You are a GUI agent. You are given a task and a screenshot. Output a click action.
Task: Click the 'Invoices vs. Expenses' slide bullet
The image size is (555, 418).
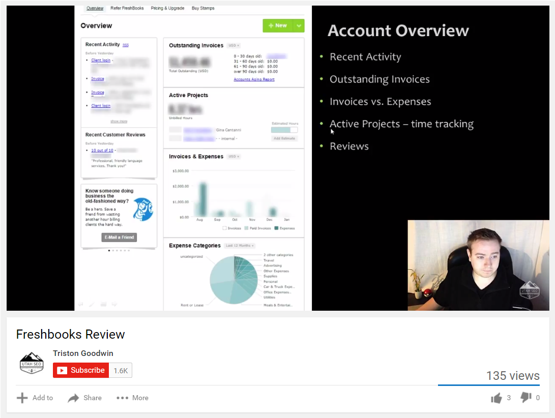pos(381,102)
